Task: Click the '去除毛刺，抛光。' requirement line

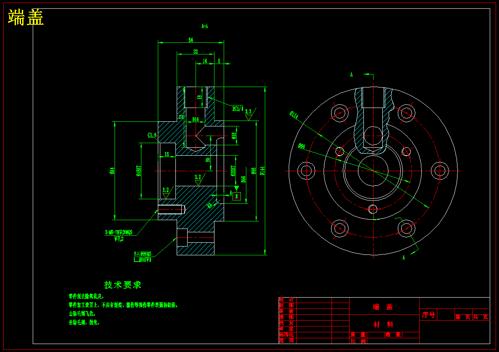Action: click(x=84, y=322)
